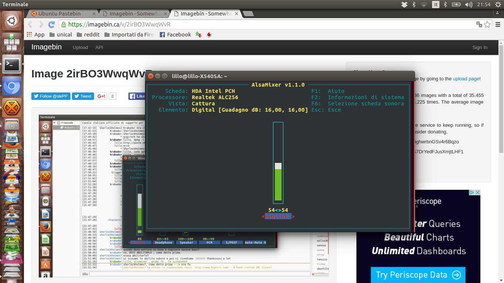This screenshot has width=504, height=283.
Task: Go back with the browser Back arrow
Action: pos(30,25)
